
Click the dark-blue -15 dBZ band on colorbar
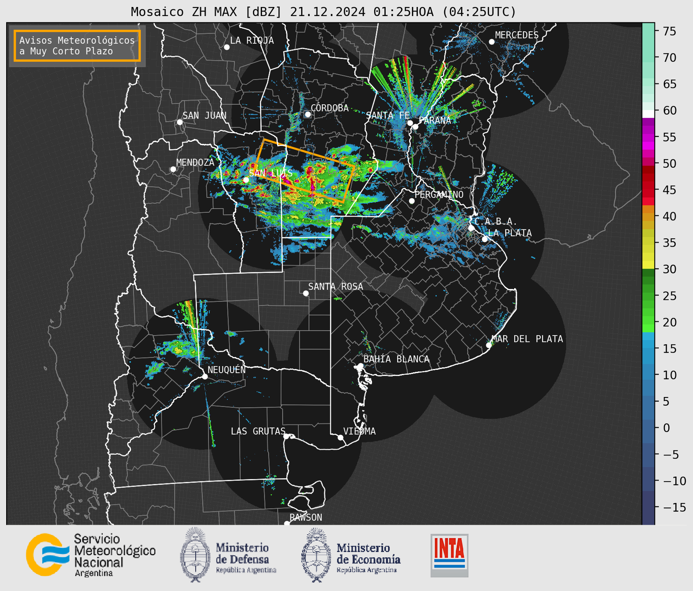648,508
